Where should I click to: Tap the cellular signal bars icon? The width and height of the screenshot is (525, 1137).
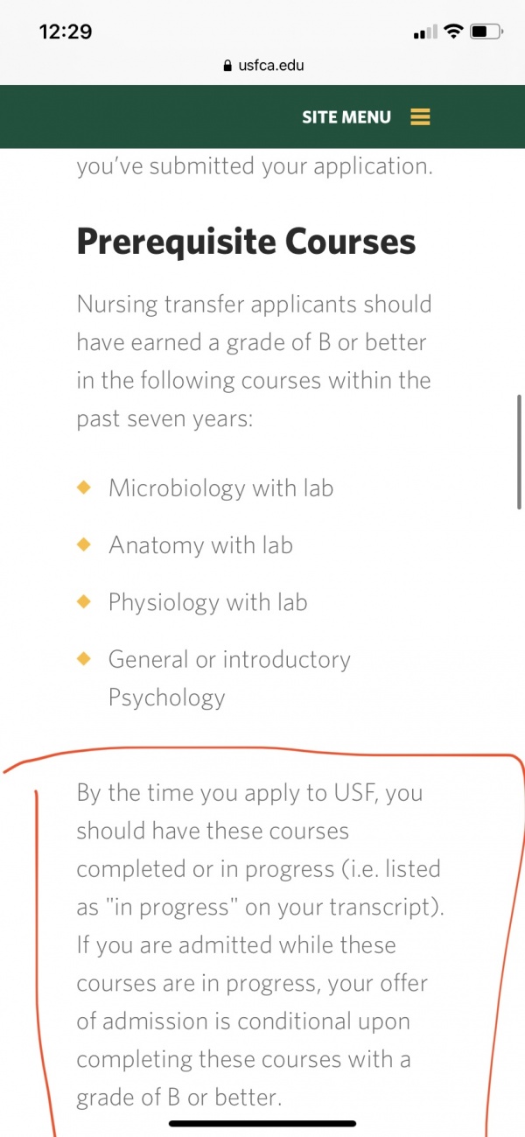[424, 32]
